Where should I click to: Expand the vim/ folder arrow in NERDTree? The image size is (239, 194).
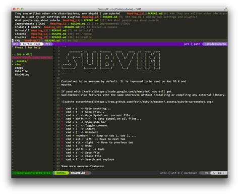point(13,64)
